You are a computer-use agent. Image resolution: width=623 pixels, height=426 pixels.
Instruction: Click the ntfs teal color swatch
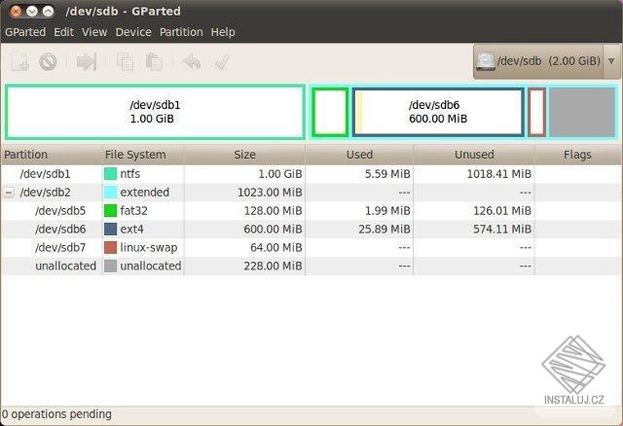110,174
